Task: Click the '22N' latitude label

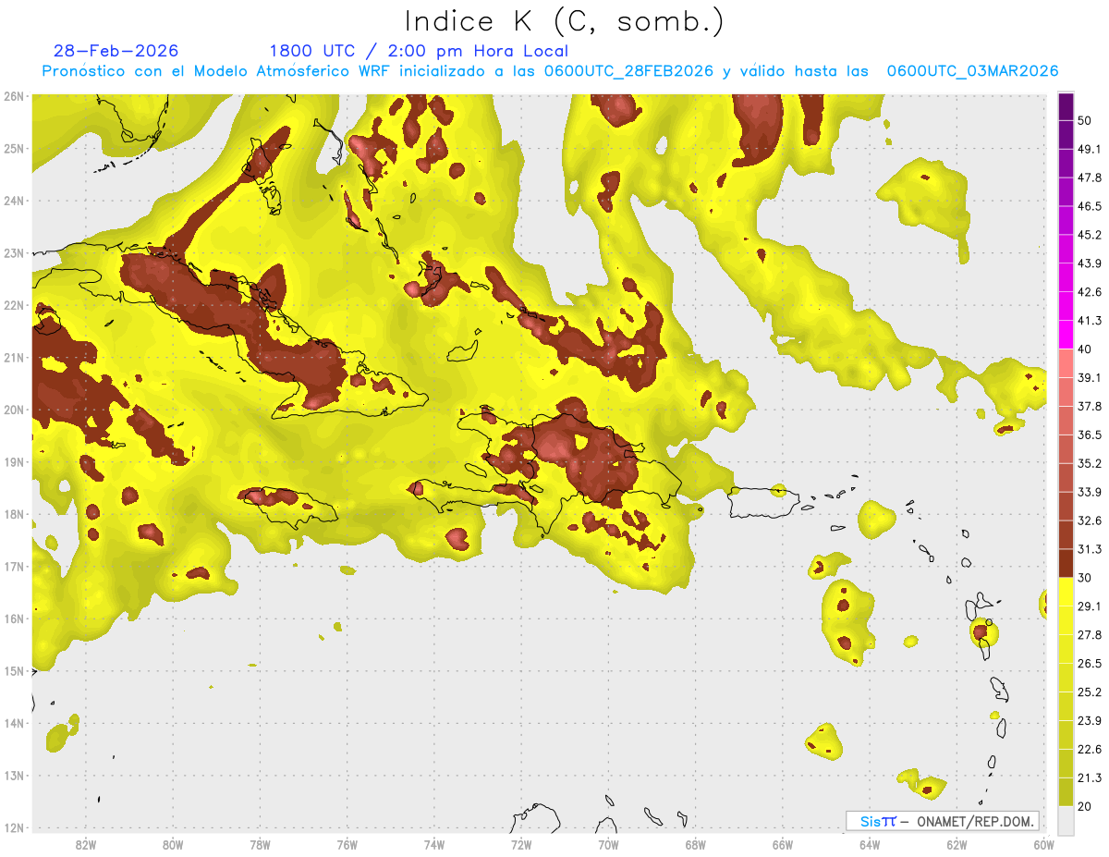Action: pyautogui.click(x=14, y=305)
